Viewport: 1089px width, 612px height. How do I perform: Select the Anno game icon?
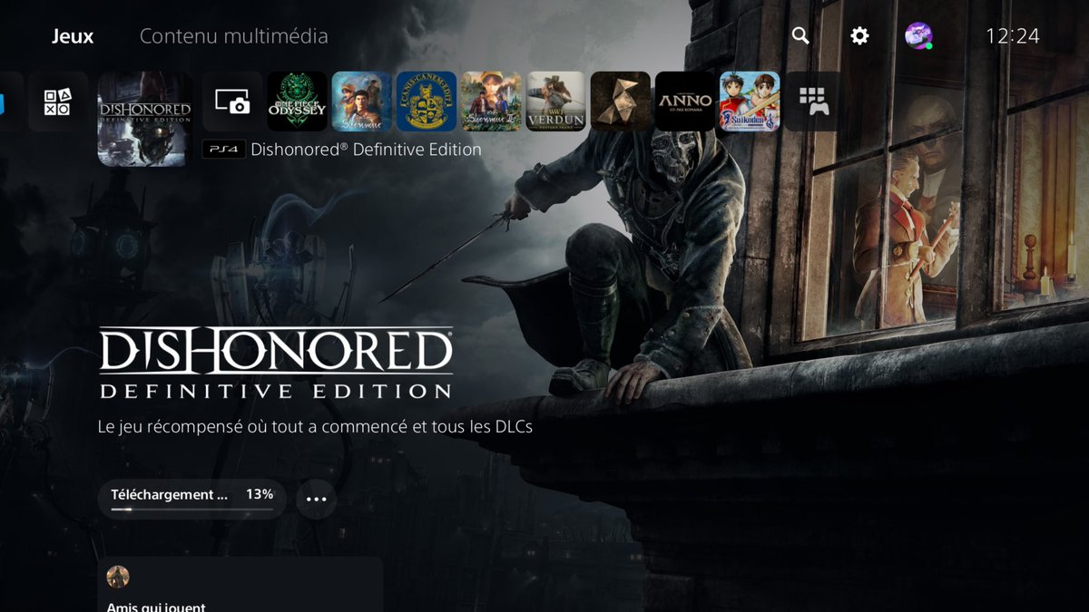[x=685, y=102]
